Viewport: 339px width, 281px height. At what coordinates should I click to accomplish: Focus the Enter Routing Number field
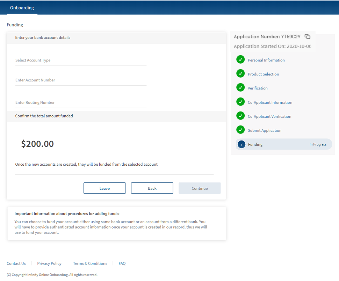[81, 103]
